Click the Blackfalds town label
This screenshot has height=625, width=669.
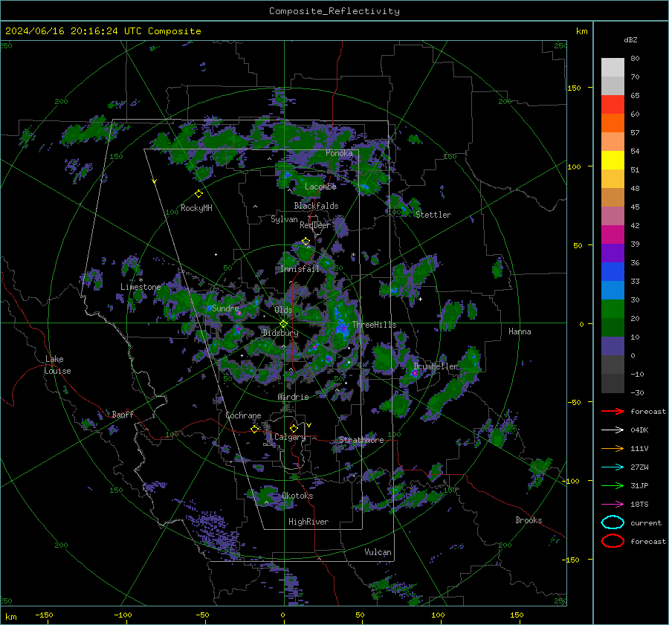pyautogui.click(x=316, y=206)
